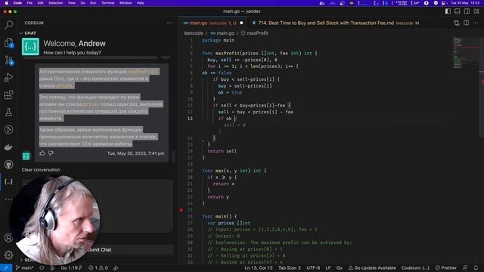484x272 pixels.
Task: Click the date and time in menu bar
Action: point(465,3)
